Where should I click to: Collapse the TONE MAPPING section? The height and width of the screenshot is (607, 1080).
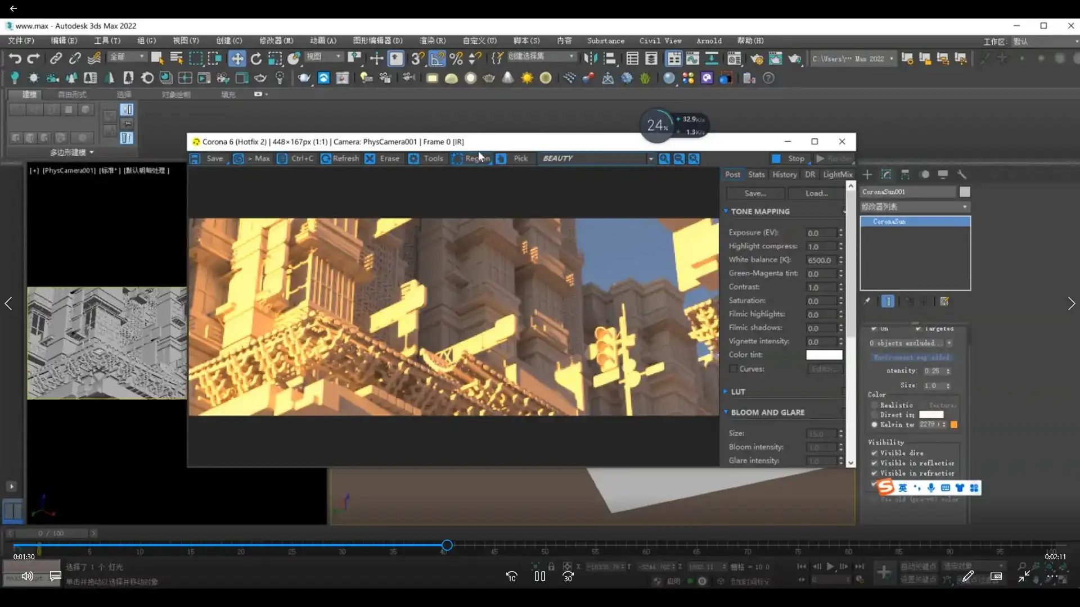click(x=759, y=212)
